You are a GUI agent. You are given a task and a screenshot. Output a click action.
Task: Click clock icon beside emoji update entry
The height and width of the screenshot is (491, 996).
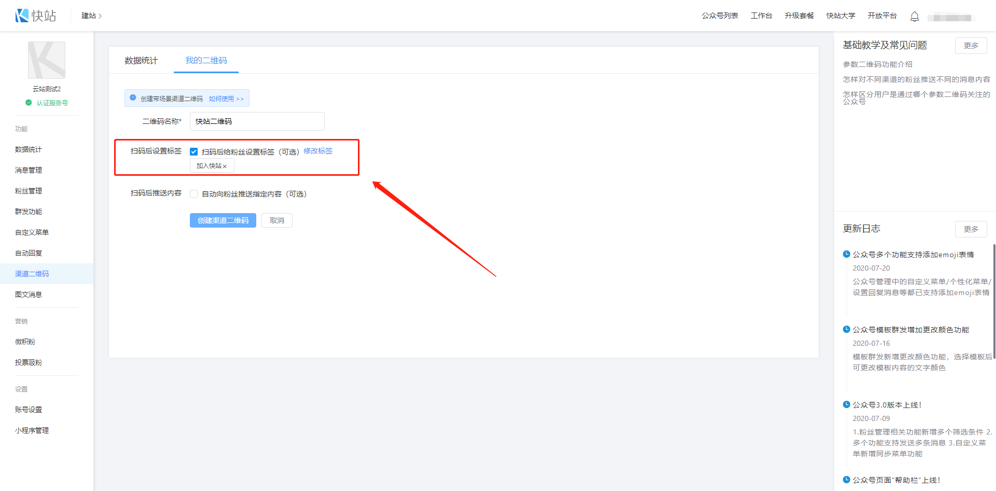[847, 254]
